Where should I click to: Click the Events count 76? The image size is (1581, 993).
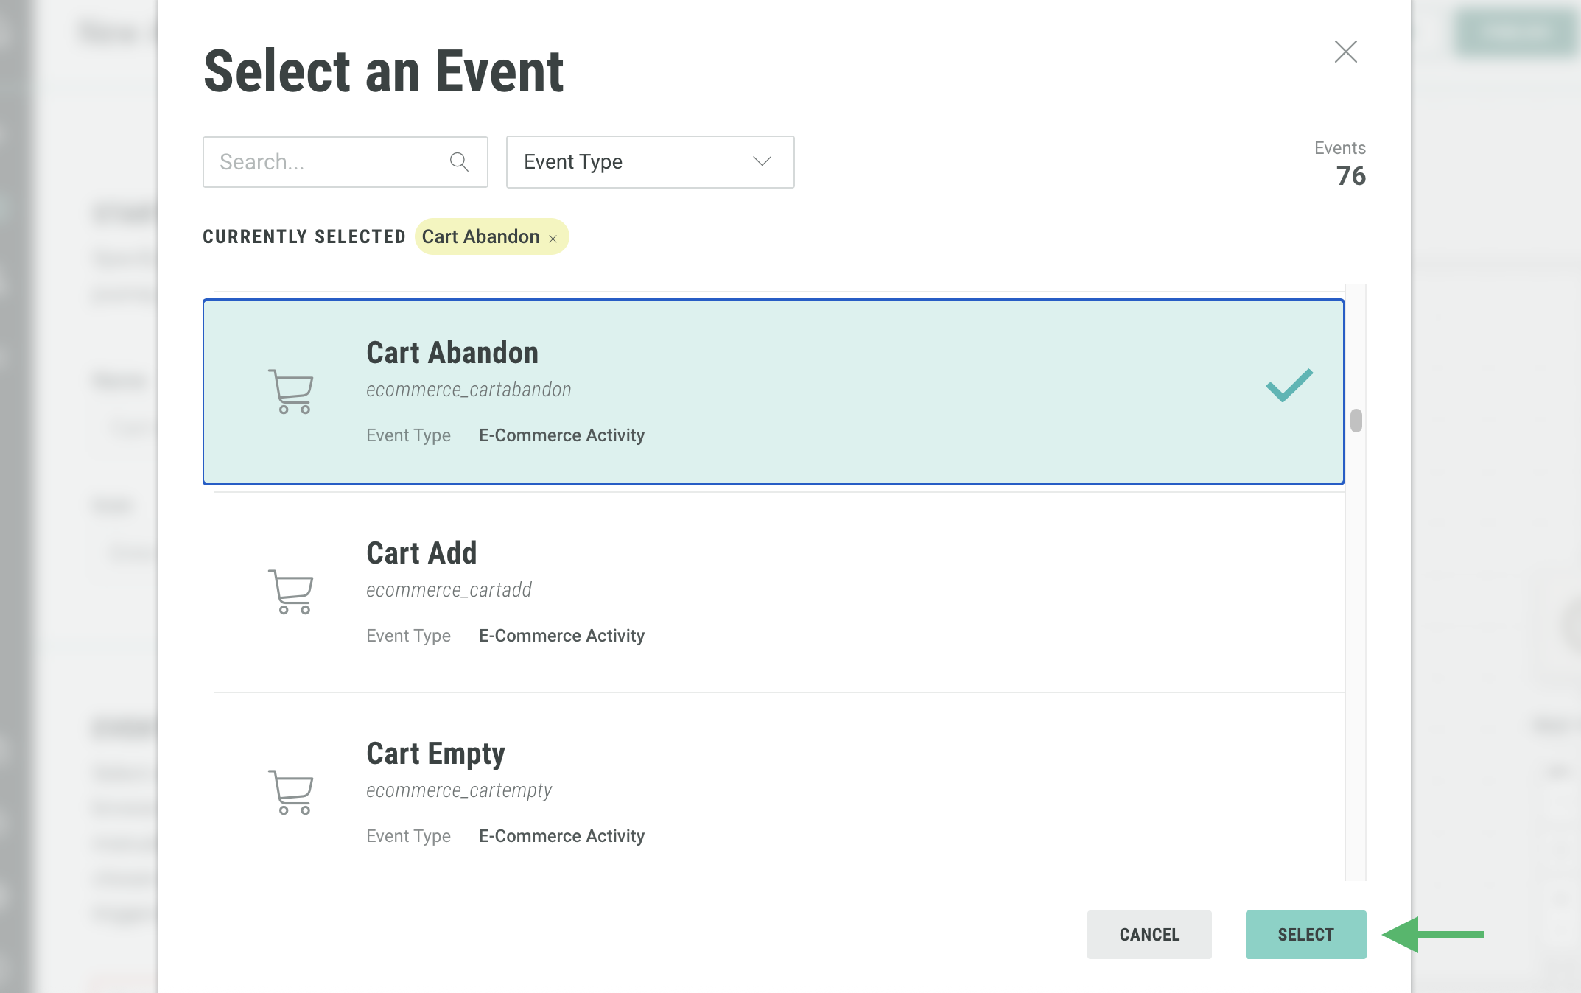(x=1350, y=176)
